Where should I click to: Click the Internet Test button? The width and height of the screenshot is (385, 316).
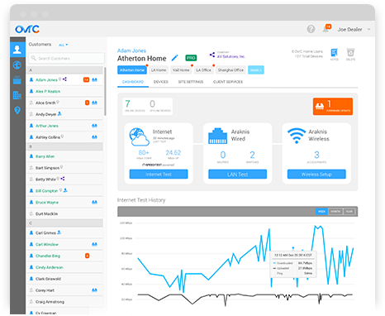159,175
